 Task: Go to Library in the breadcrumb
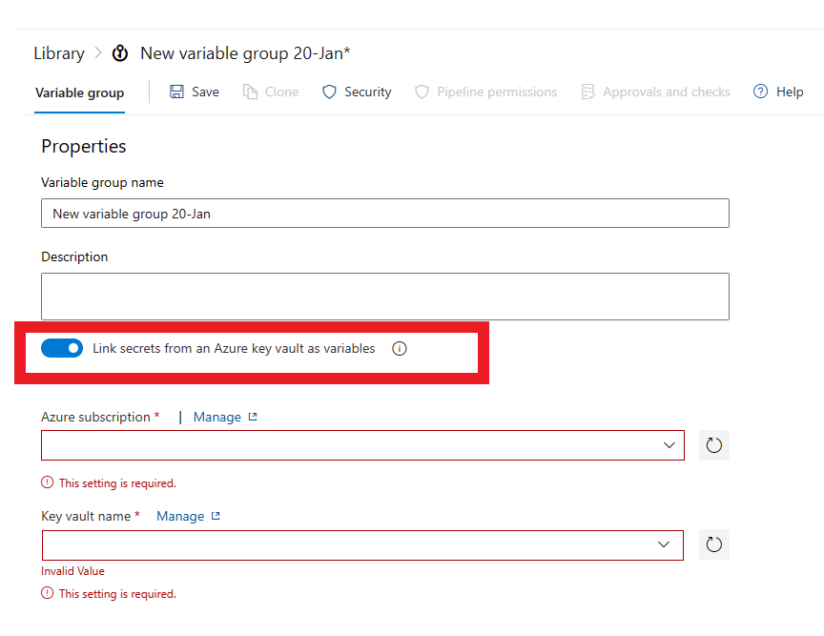coord(59,53)
